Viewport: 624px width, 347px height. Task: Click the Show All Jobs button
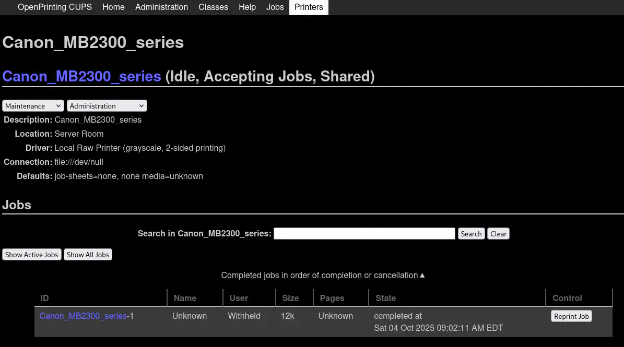pyautogui.click(x=88, y=255)
